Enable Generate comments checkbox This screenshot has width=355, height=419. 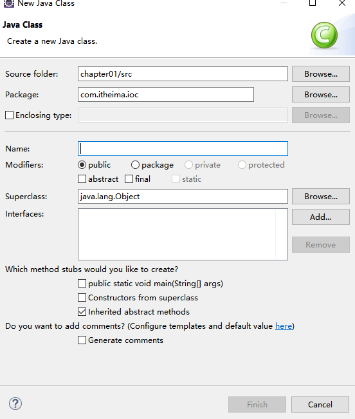[x=82, y=340]
